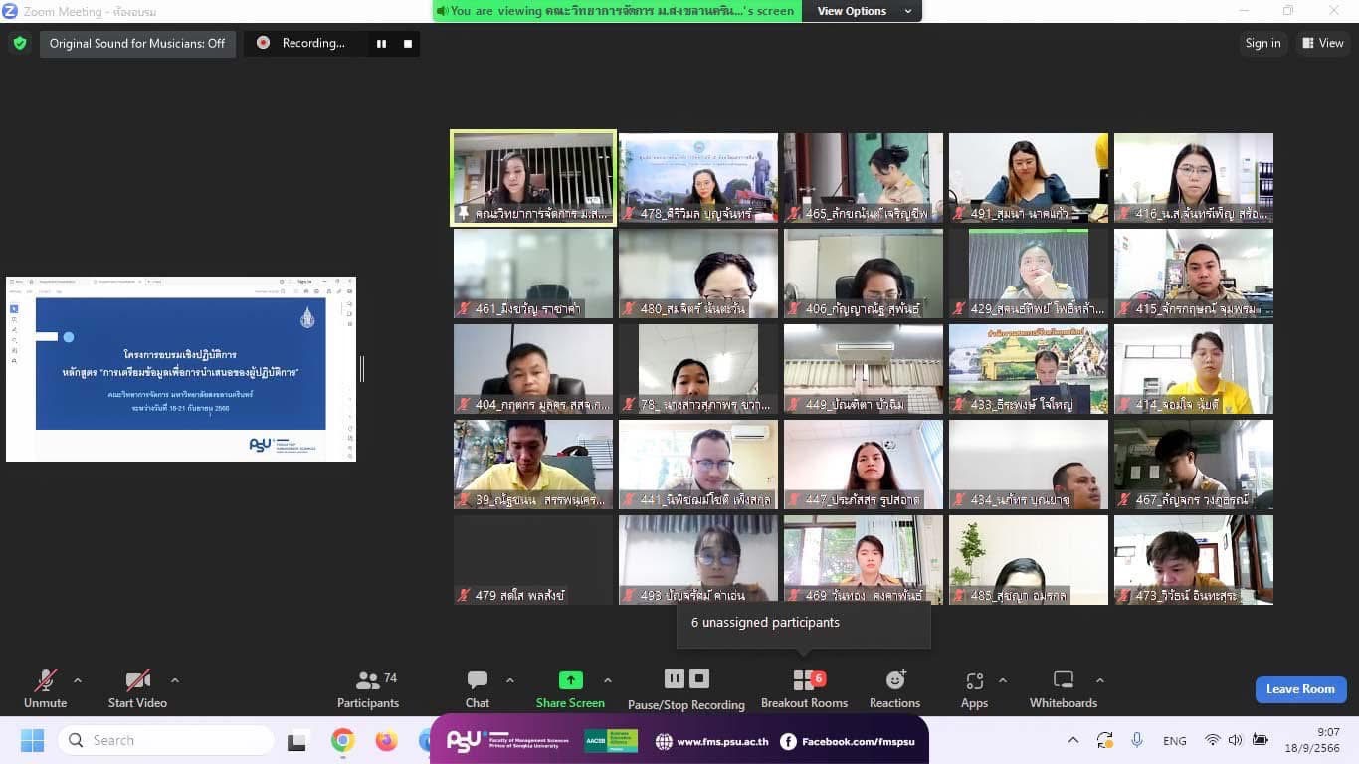Unmute the microphone
1359x764 pixels.
[x=46, y=689]
